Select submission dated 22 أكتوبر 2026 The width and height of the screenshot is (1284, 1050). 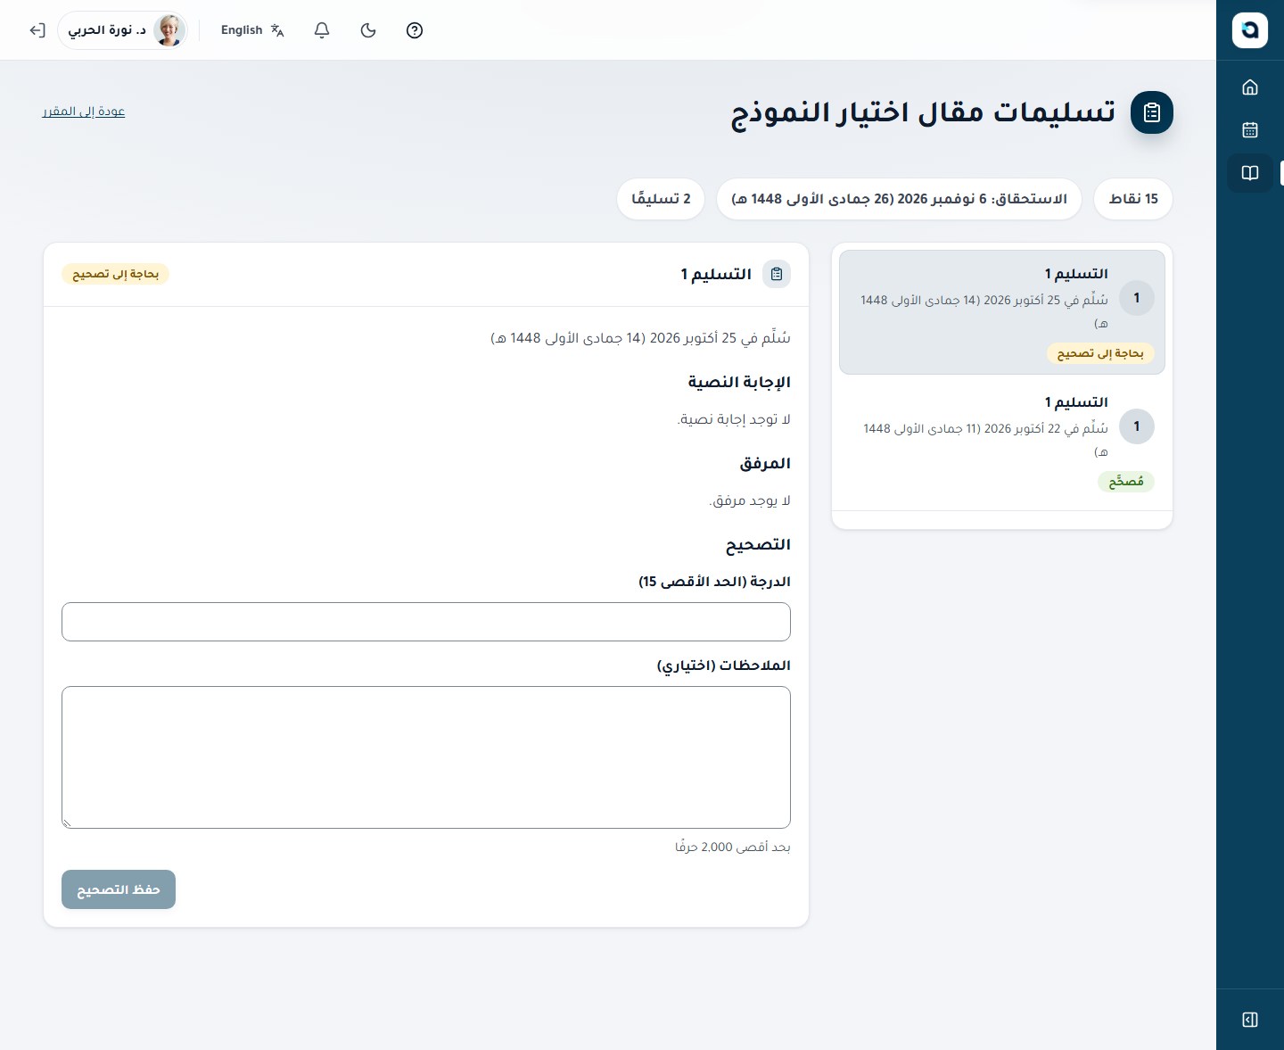(1002, 441)
